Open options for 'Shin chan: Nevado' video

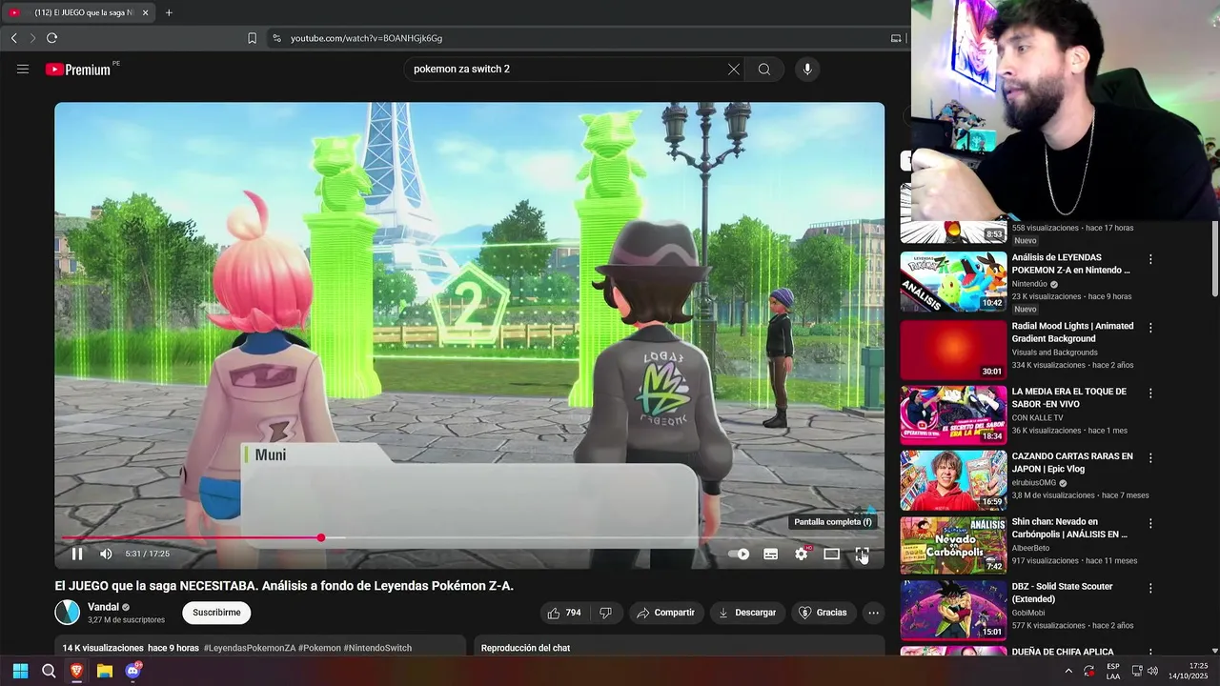click(1150, 523)
